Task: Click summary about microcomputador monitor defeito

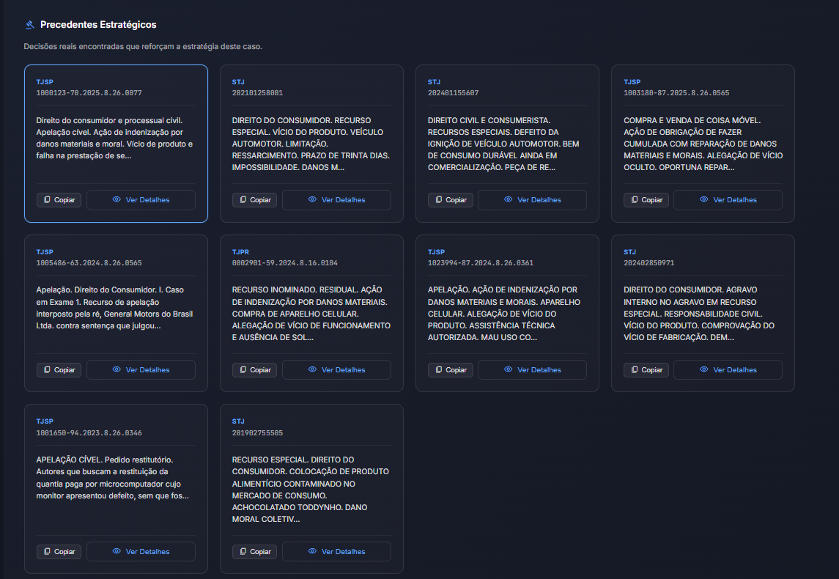Action: pos(112,477)
